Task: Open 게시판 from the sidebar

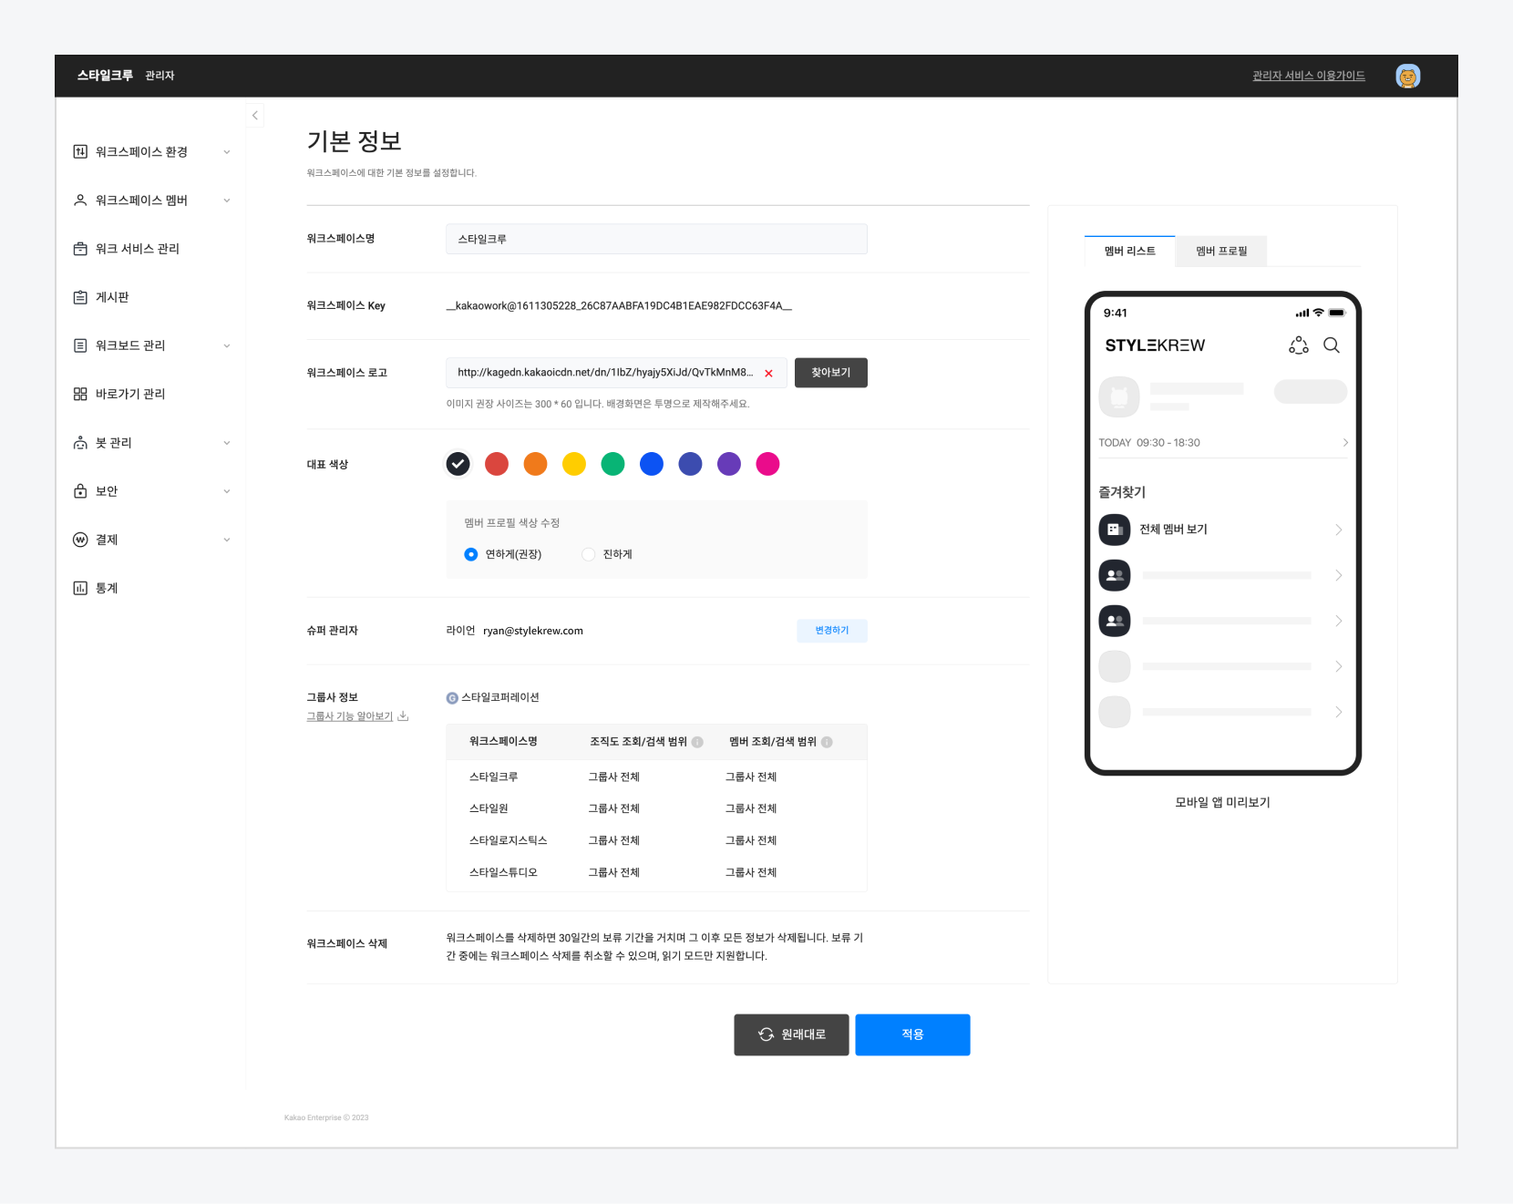Action: [x=112, y=297]
